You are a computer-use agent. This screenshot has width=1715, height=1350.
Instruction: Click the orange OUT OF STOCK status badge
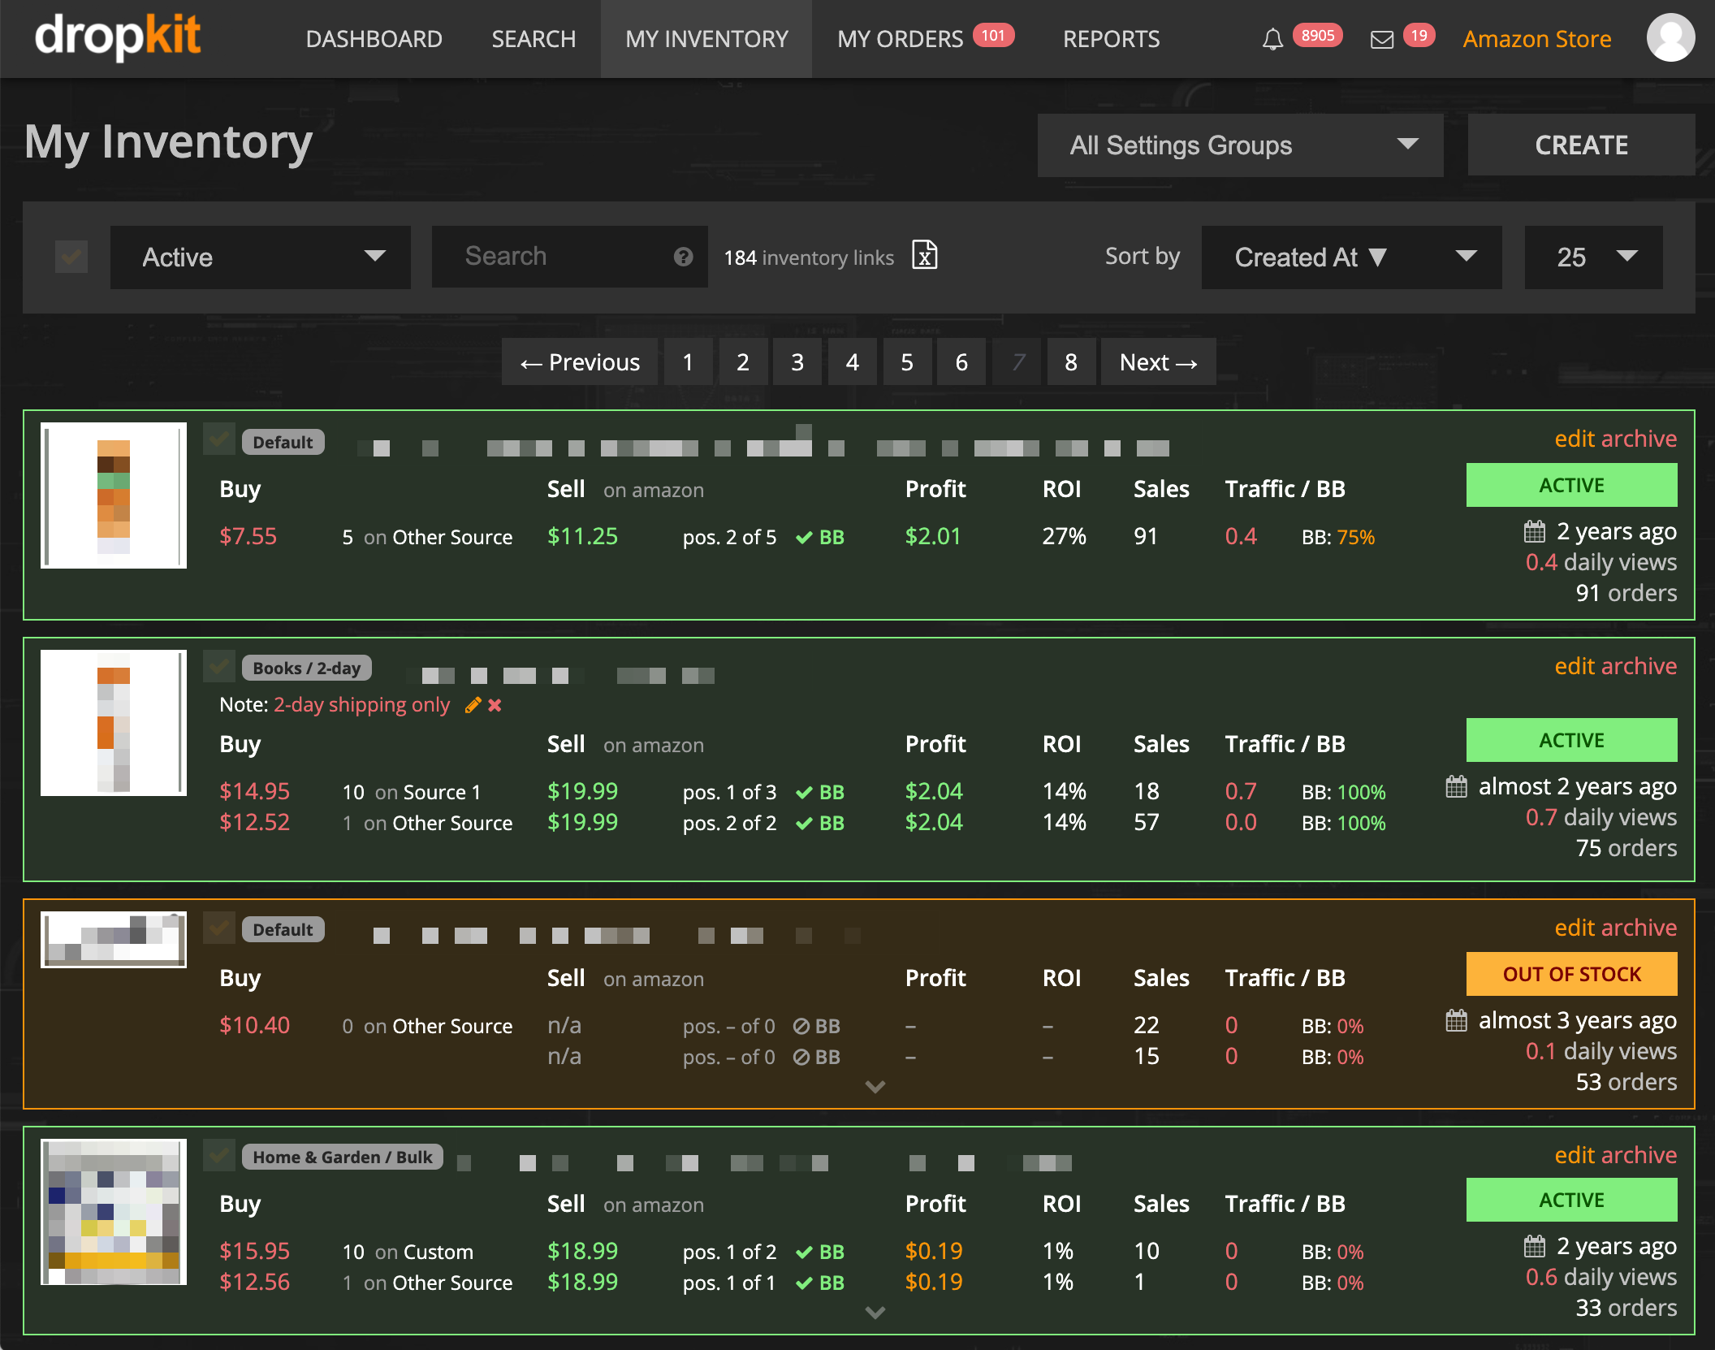coord(1570,974)
